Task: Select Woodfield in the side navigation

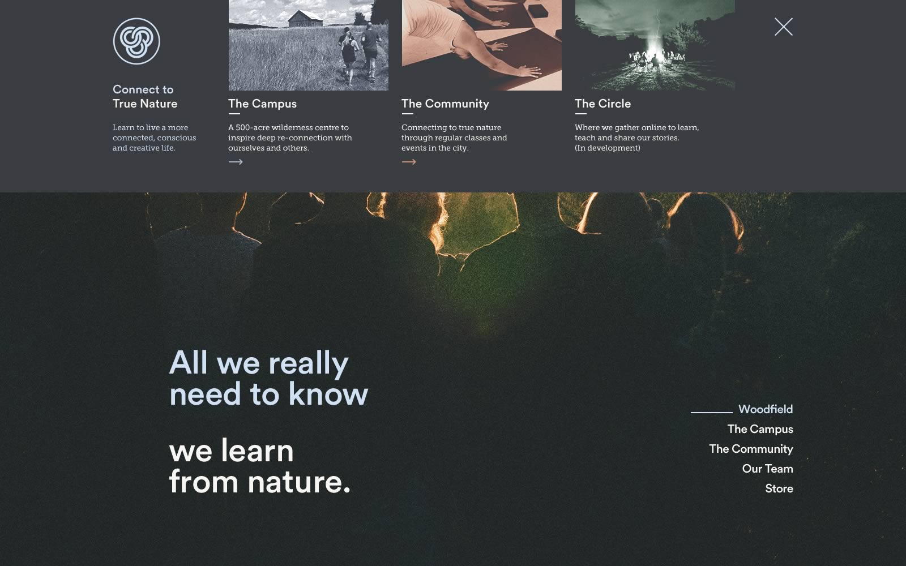Action: [766, 409]
